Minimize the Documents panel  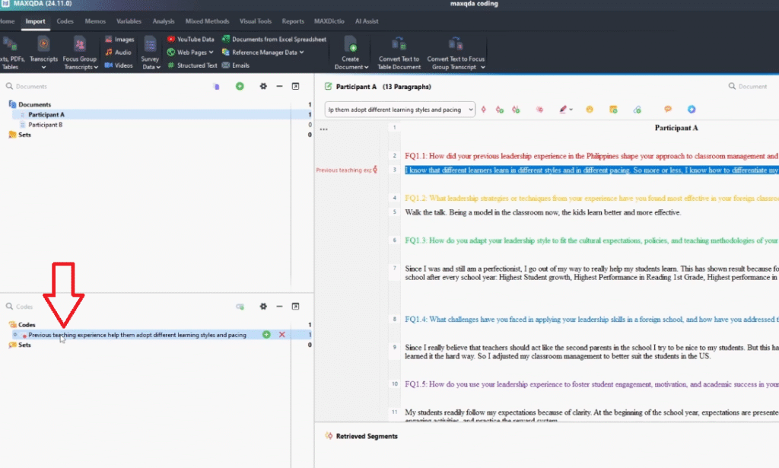pos(279,87)
